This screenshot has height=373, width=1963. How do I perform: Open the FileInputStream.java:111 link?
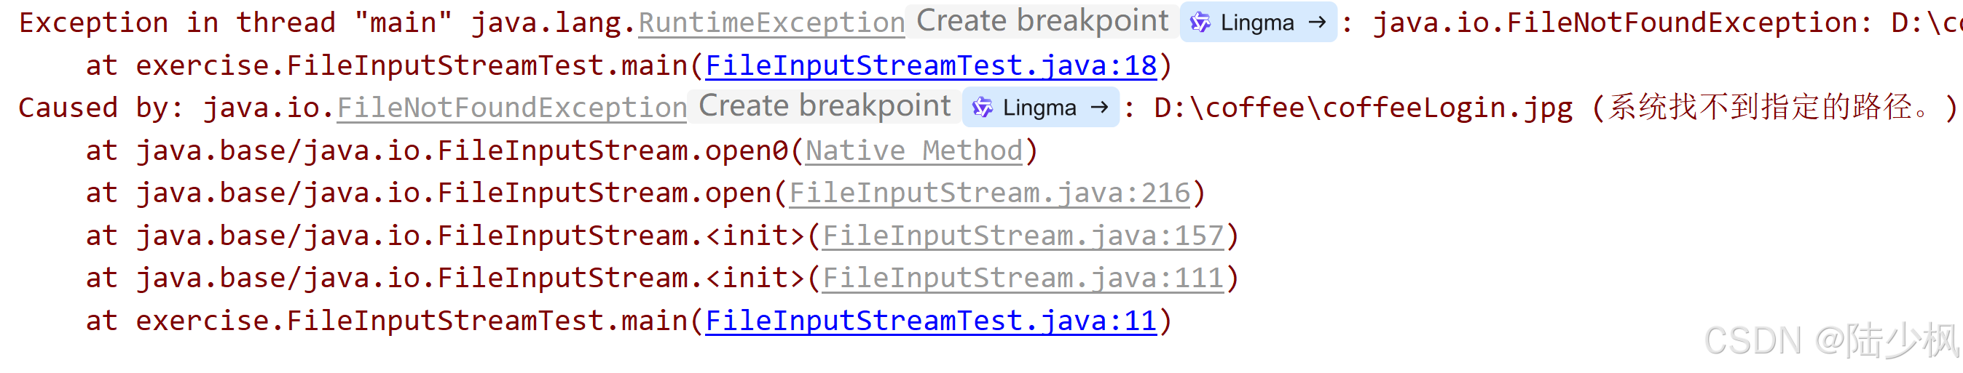[1023, 278]
